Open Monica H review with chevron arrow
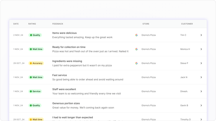Screen dimensions: 216x121 (x=201, y=49)
